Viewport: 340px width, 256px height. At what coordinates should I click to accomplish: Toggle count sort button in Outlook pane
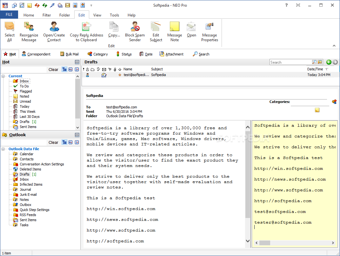pyautogui.click(x=77, y=142)
